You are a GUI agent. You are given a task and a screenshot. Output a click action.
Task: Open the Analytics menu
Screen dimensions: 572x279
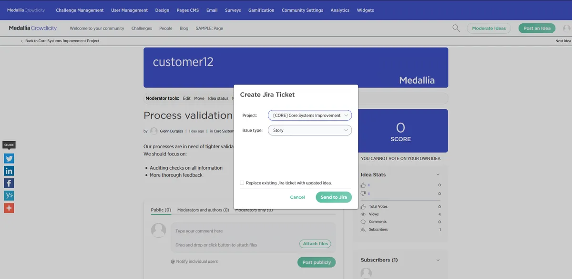(340, 10)
